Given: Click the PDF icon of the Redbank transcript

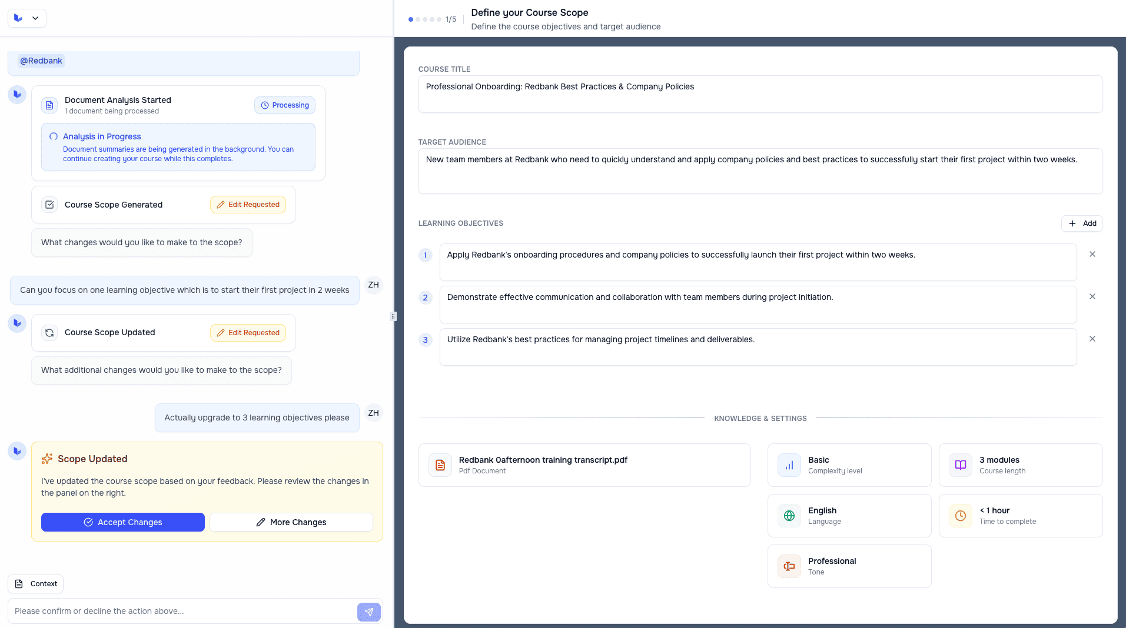Looking at the screenshot, I should [x=440, y=465].
